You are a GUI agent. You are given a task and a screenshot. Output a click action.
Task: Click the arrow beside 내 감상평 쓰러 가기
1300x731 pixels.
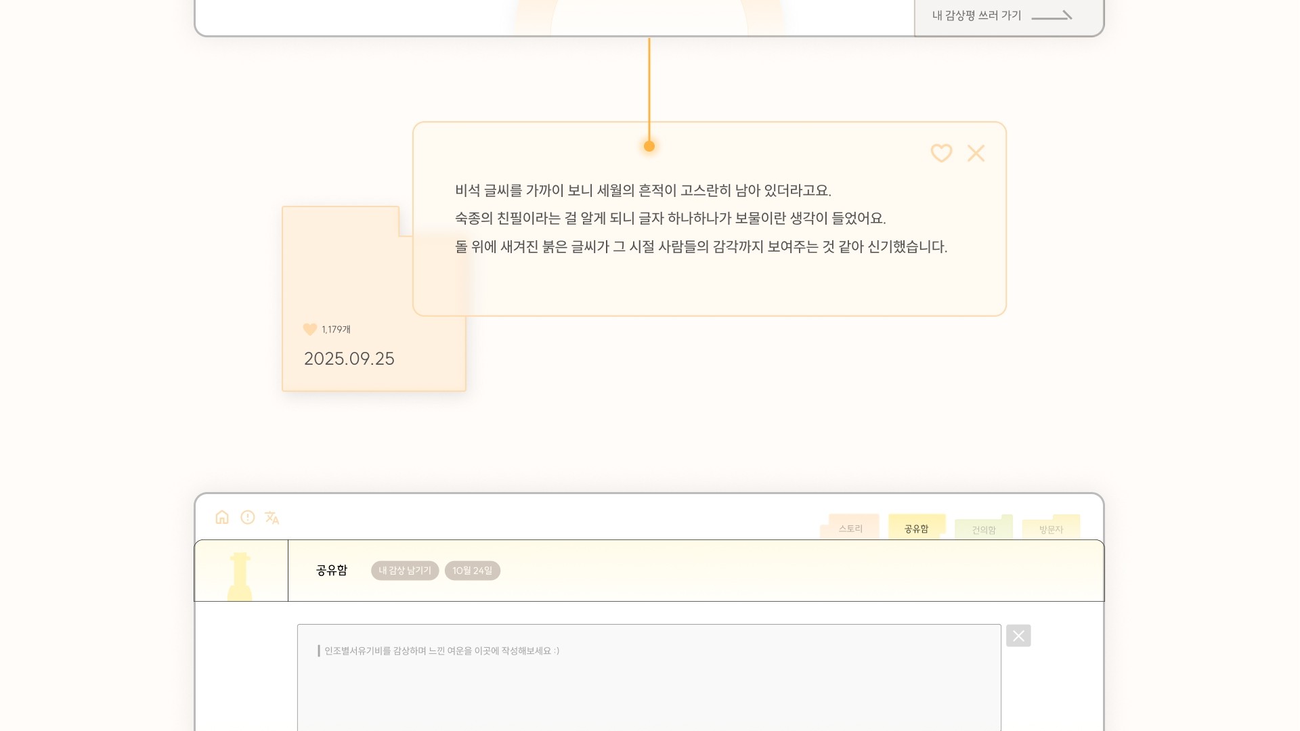(x=1052, y=16)
